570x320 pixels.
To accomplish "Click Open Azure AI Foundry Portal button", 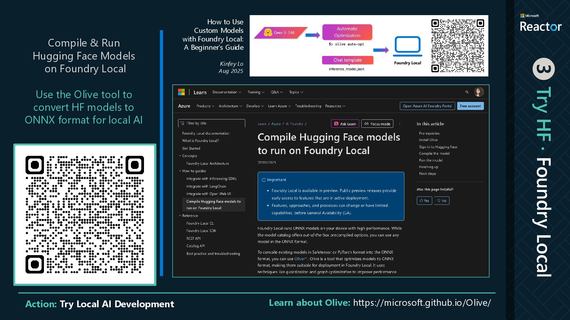I will tap(427, 106).
